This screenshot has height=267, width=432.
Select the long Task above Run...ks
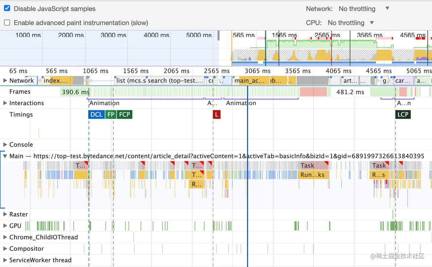tap(314, 166)
